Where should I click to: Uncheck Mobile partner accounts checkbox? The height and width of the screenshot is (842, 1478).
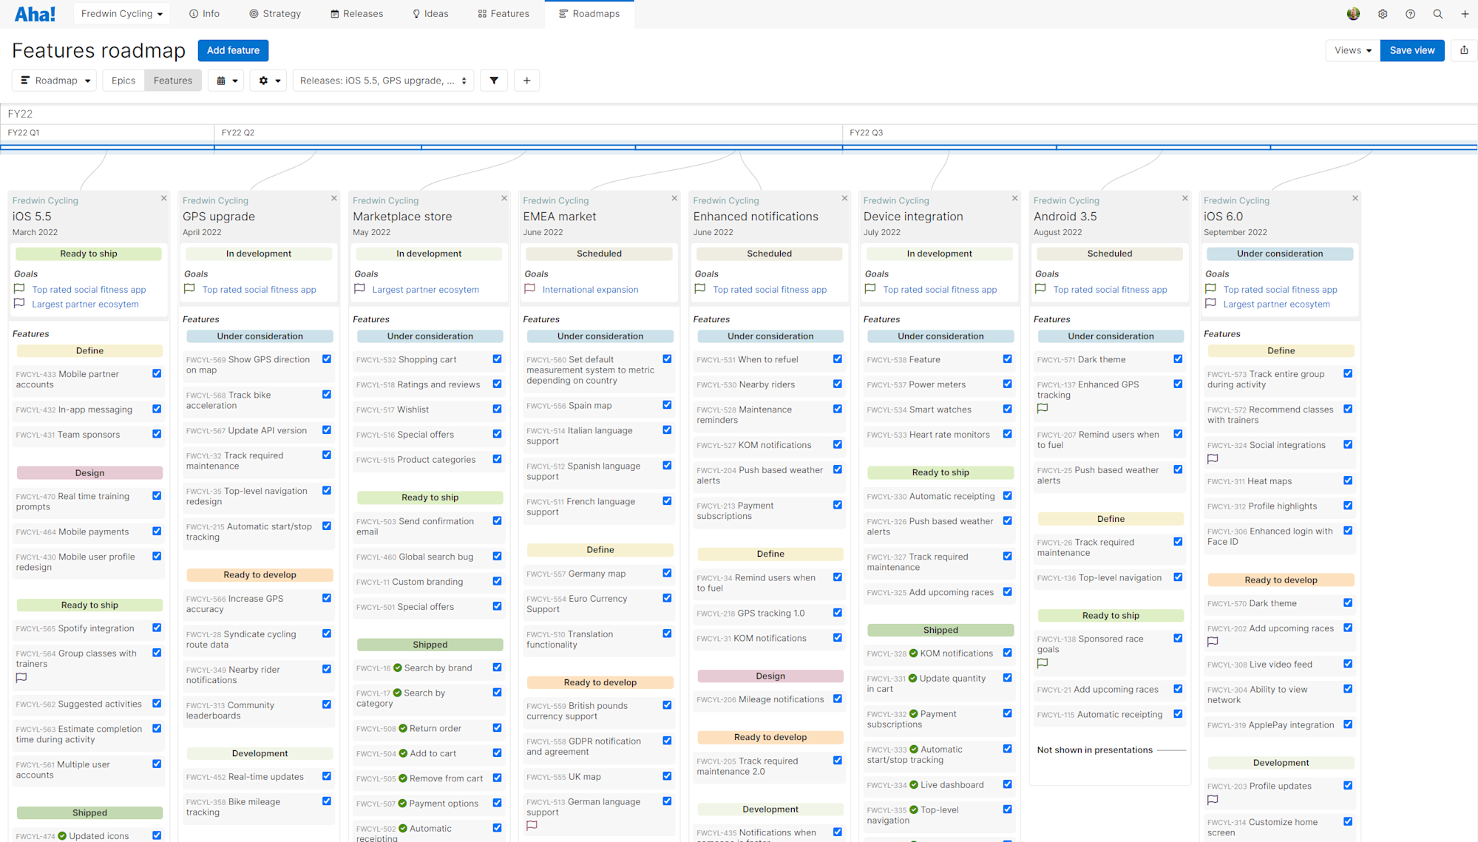coord(157,373)
